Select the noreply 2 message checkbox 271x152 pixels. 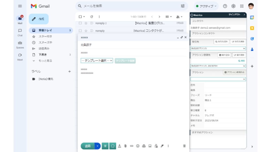point(80,23)
